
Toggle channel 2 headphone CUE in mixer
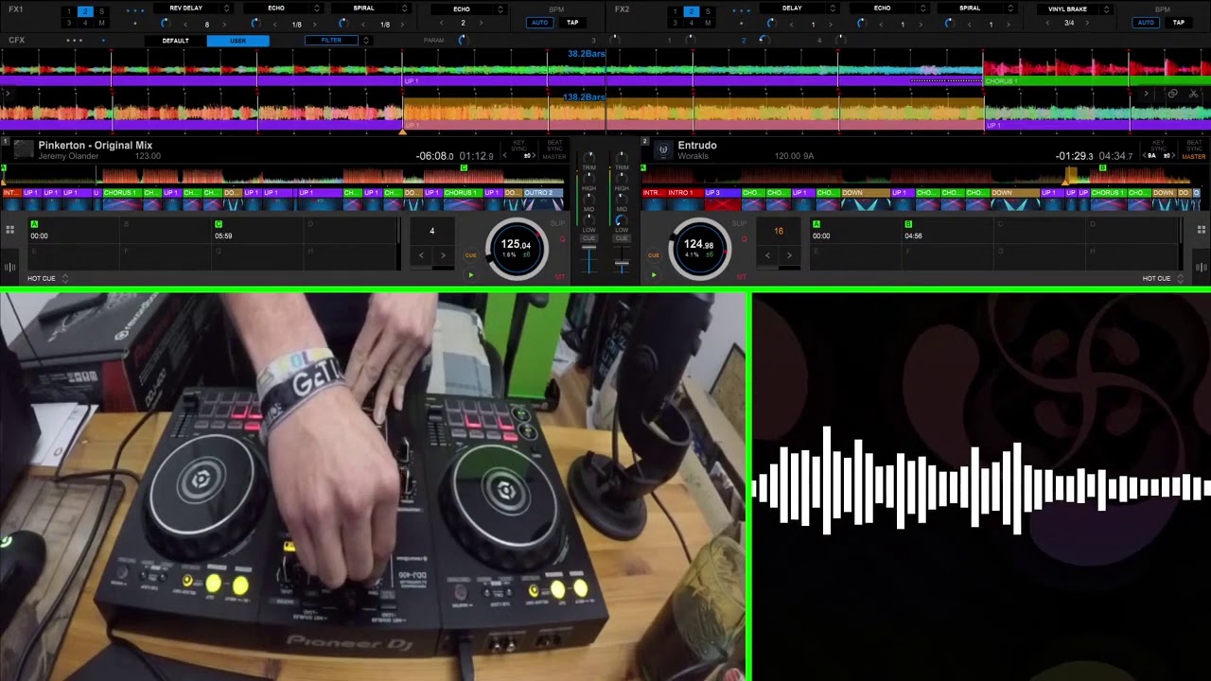[622, 238]
